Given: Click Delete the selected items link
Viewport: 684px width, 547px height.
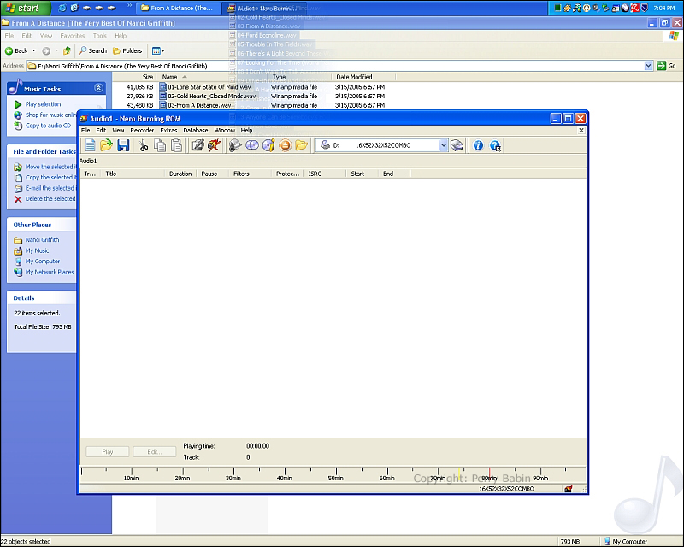Looking at the screenshot, I should (x=50, y=198).
